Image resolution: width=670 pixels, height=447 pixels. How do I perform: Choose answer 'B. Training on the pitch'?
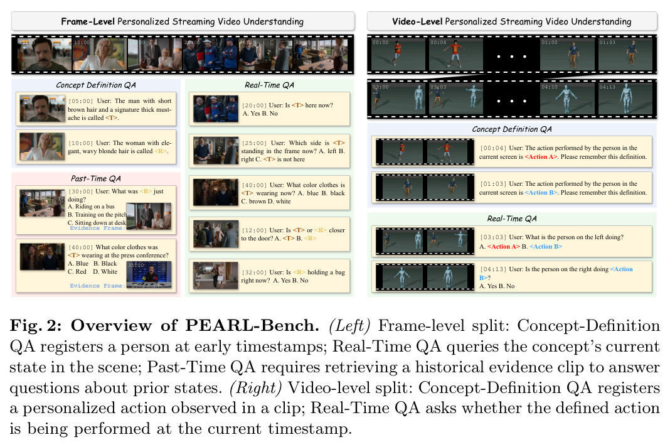(97, 215)
